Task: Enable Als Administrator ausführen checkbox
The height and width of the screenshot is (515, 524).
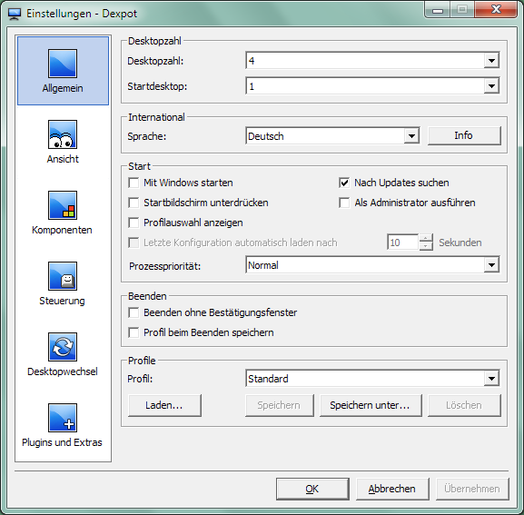Action: (x=344, y=203)
